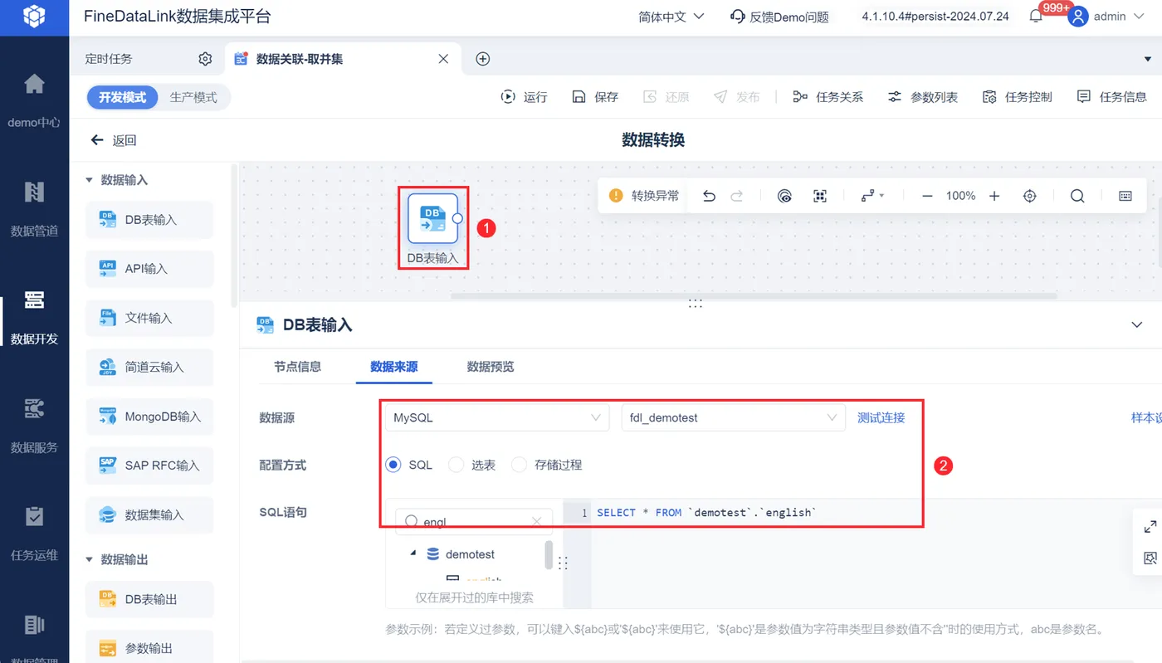
Task: Click the undo icon on canvas toolbar
Action: pyautogui.click(x=709, y=196)
